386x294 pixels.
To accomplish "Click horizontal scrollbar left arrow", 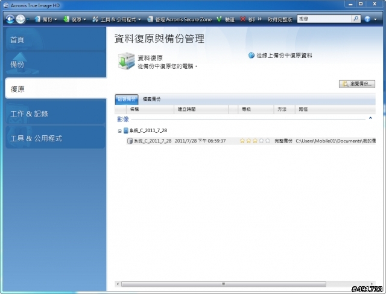I will point(118,284).
